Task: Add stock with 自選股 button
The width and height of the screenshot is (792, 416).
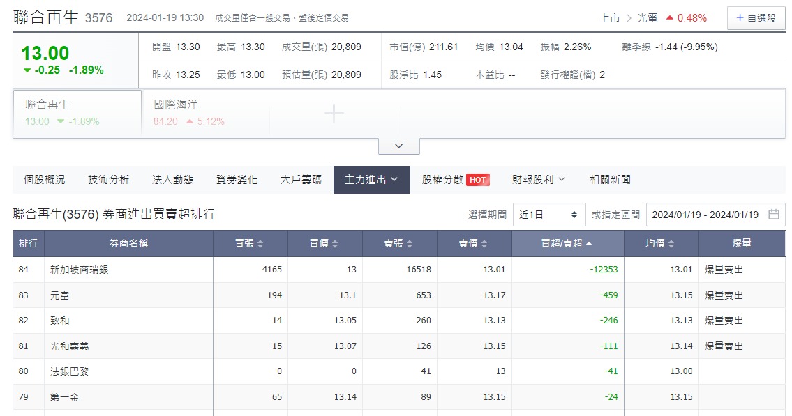Action: [756, 18]
